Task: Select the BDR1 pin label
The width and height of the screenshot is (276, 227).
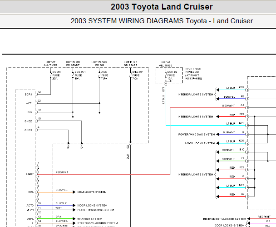Action: click(x=28, y=95)
